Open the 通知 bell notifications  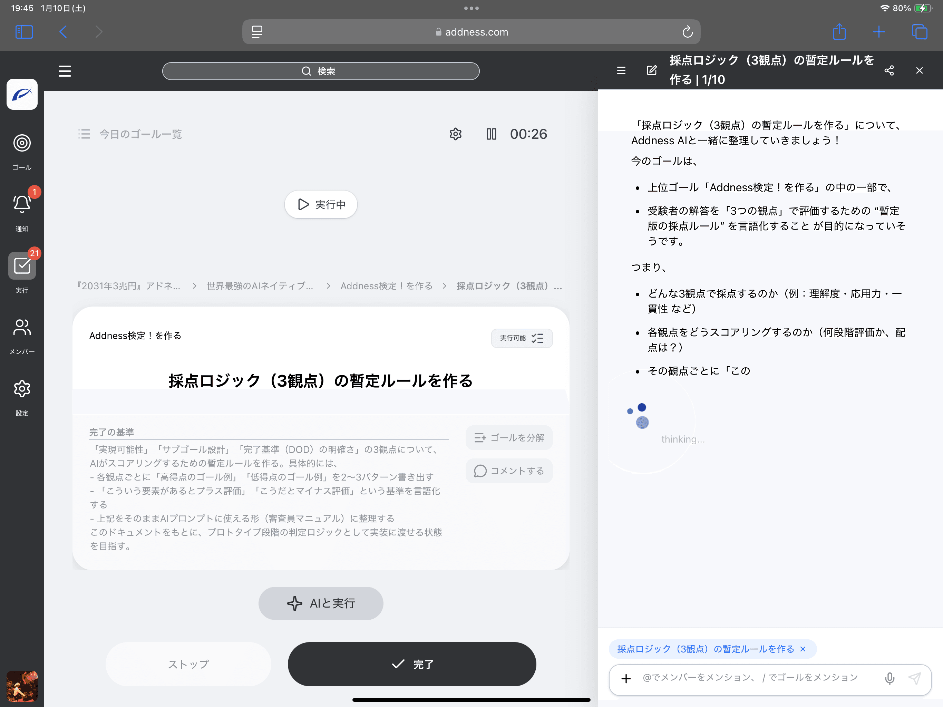click(x=22, y=204)
